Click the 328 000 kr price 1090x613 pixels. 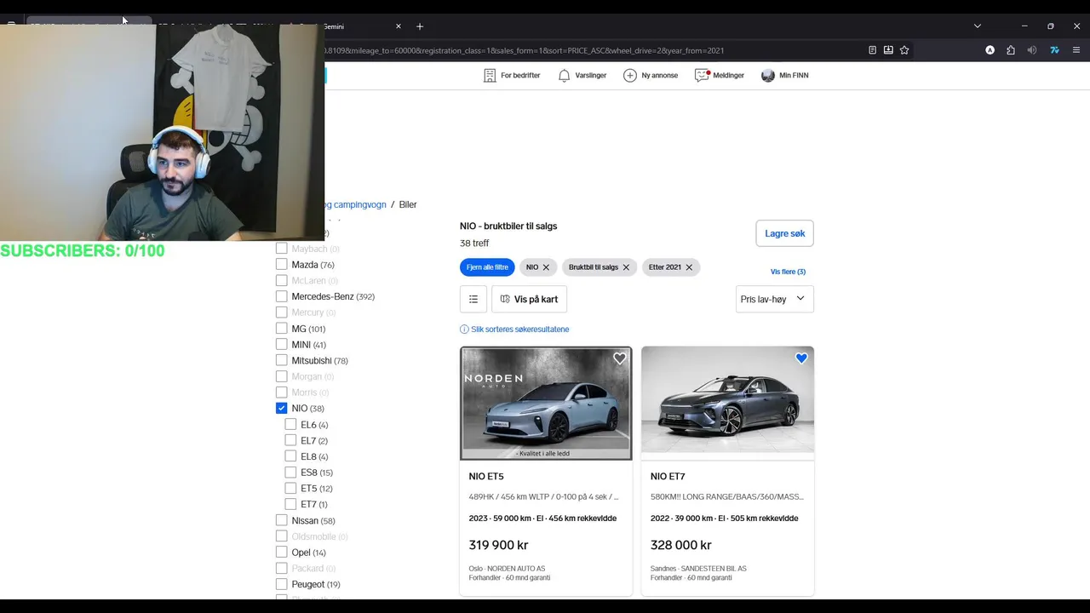pos(681,545)
